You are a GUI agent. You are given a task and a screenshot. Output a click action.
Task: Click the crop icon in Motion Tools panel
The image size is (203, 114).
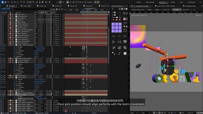(x=125, y=48)
